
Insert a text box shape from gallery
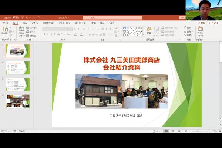pos(124,28)
